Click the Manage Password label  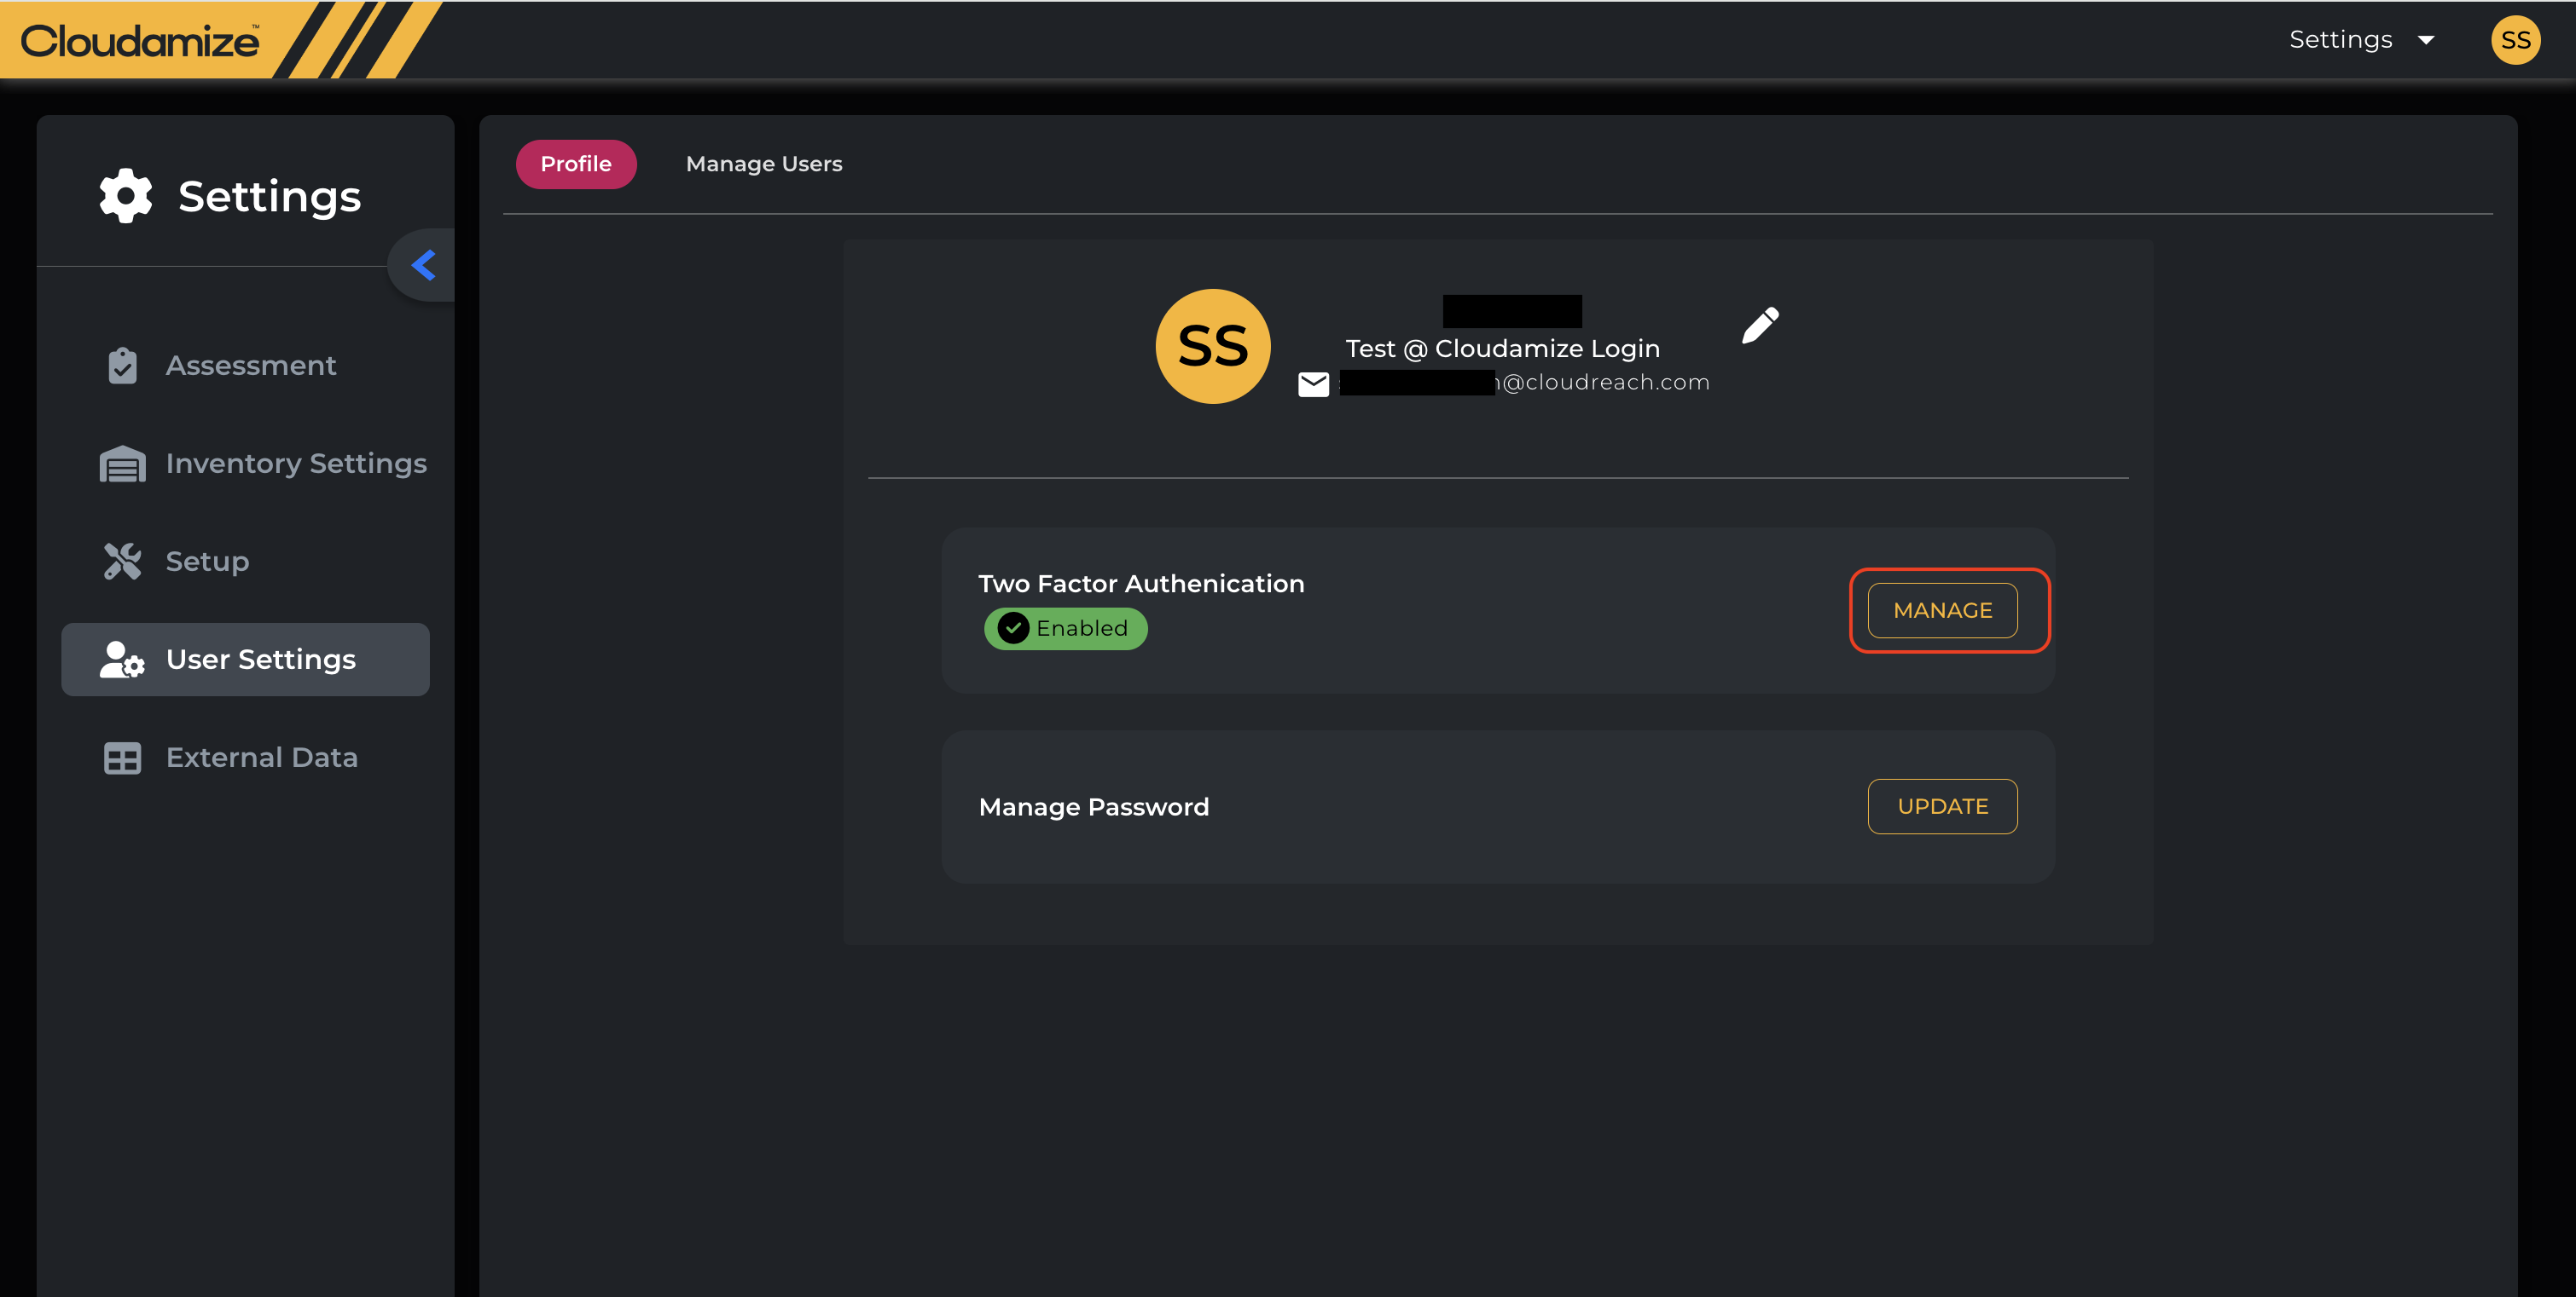click(x=1094, y=807)
